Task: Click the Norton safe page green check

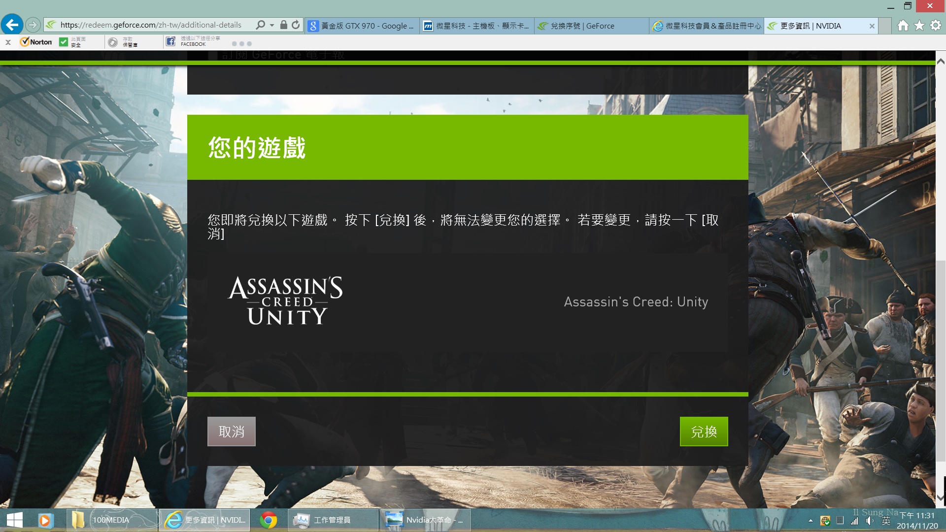Action: click(x=63, y=42)
